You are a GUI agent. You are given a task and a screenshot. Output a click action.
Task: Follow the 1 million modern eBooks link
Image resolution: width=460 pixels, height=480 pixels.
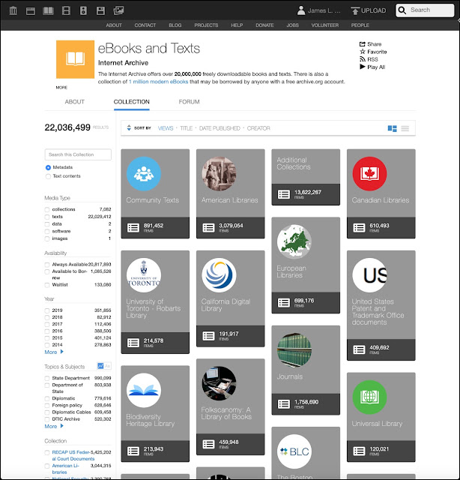pyautogui.click(x=158, y=82)
